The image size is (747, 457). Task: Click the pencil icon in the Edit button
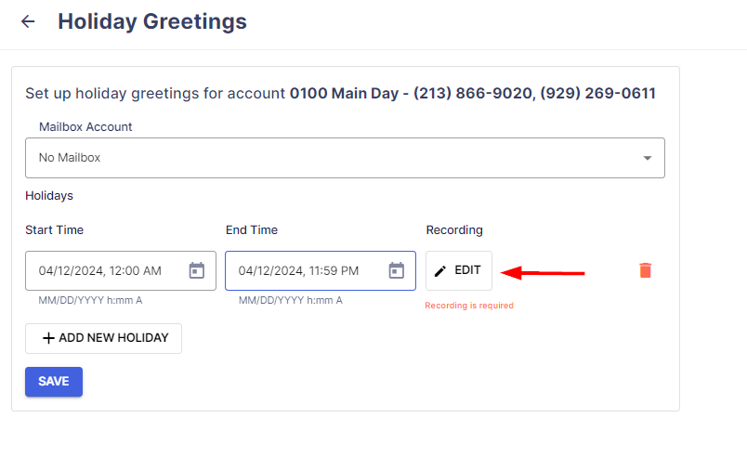click(x=440, y=271)
